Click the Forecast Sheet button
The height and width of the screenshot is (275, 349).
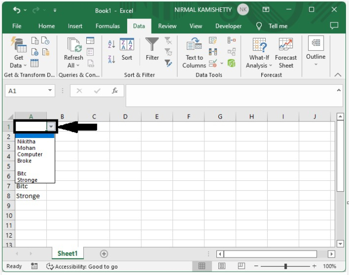pyautogui.click(x=286, y=53)
